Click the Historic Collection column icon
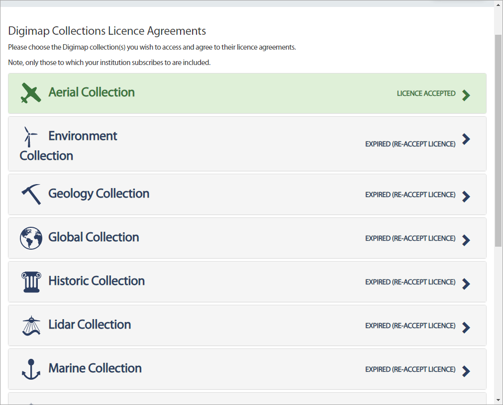The image size is (503, 405). pyautogui.click(x=31, y=282)
